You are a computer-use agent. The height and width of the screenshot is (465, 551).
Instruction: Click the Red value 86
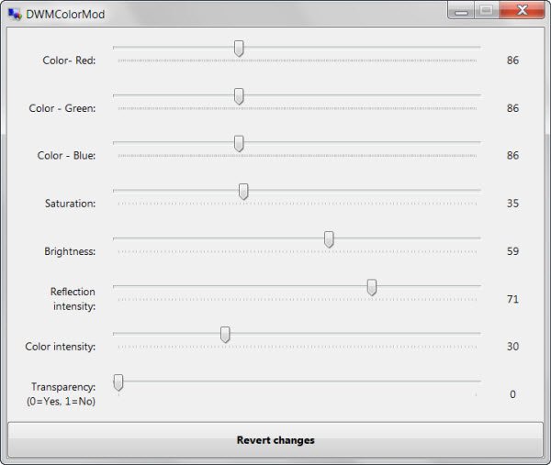(512, 61)
